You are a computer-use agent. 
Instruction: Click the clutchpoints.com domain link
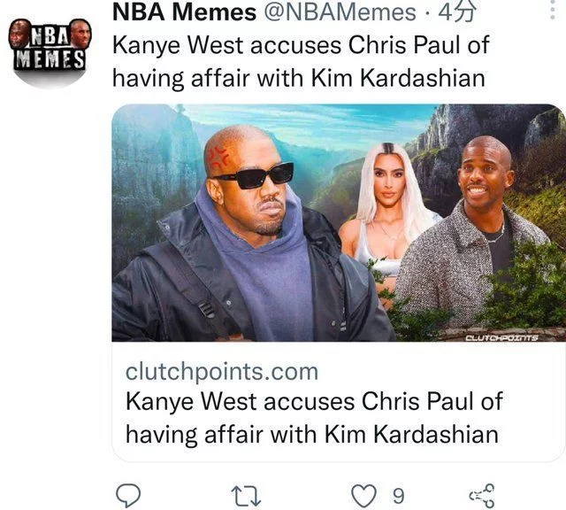click(x=222, y=371)
